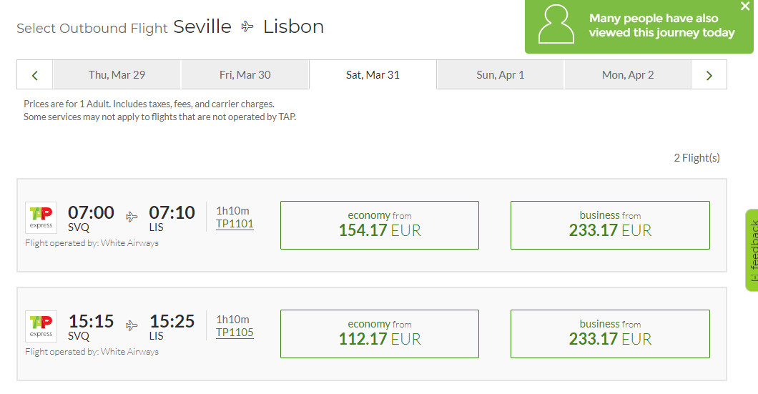The height and width of the screenshot is (394, 758).
Task: Choose economy fare 112.17 EUR
Action: [x=380, y=334]
